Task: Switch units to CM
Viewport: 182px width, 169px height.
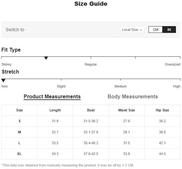Action: pyautogui.click(x=156, y=30)
